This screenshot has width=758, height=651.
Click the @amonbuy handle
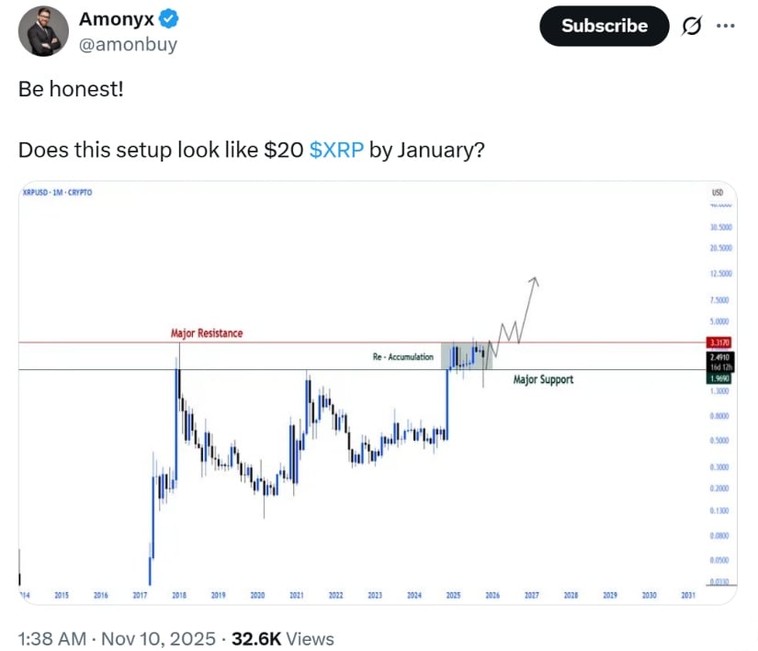point(129,43)
